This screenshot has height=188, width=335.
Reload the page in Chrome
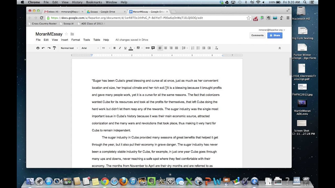41,18
